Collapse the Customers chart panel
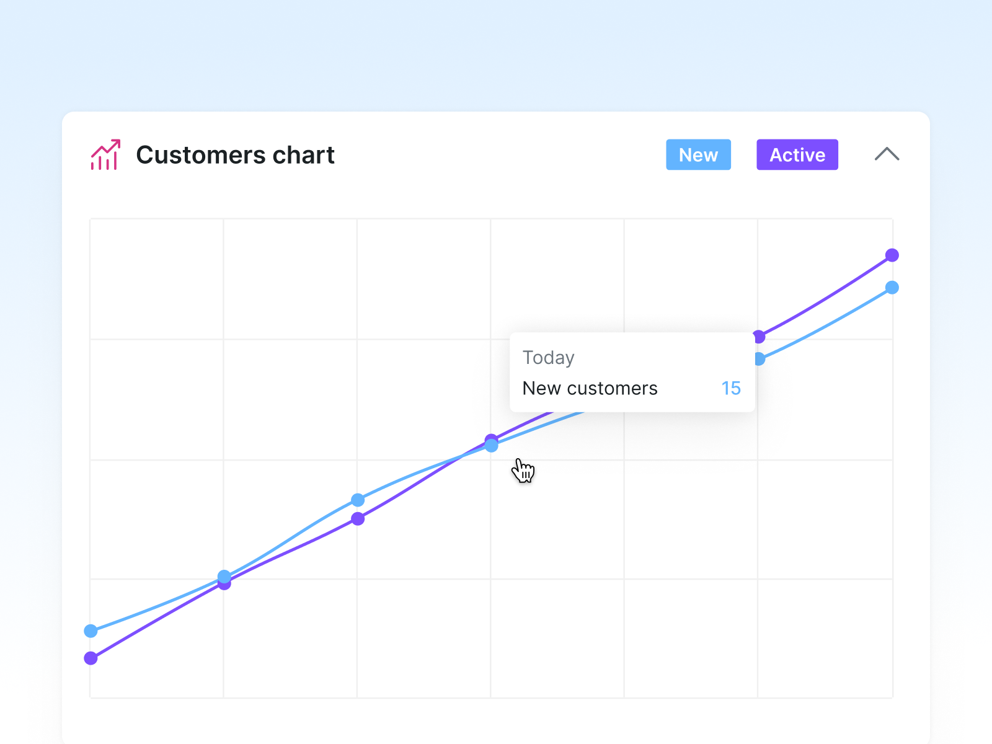Image resolution: width=992 pixels, height=744 pixels. (x=887, y=154)
